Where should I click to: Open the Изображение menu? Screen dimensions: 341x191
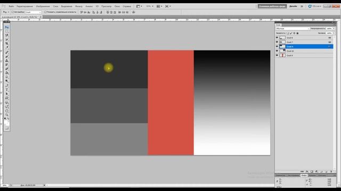(x=43, y=6)
